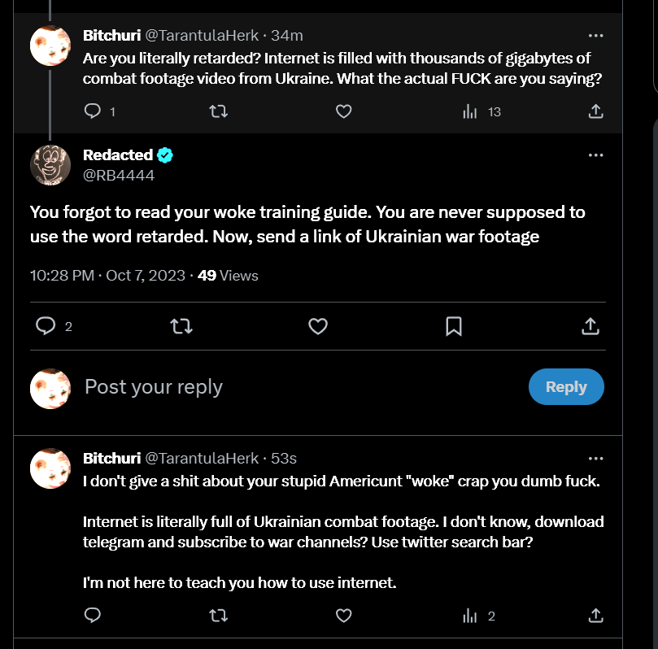The image size is (658, 649).
Task: Open more options on the 53s Bitchuri reply
Action: point(595,459)
